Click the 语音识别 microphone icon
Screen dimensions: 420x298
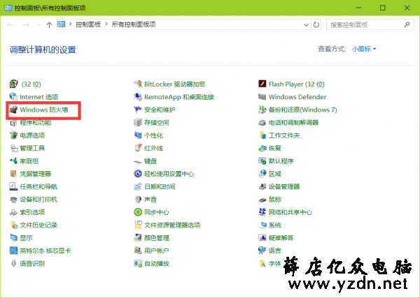tap(13, 263)
